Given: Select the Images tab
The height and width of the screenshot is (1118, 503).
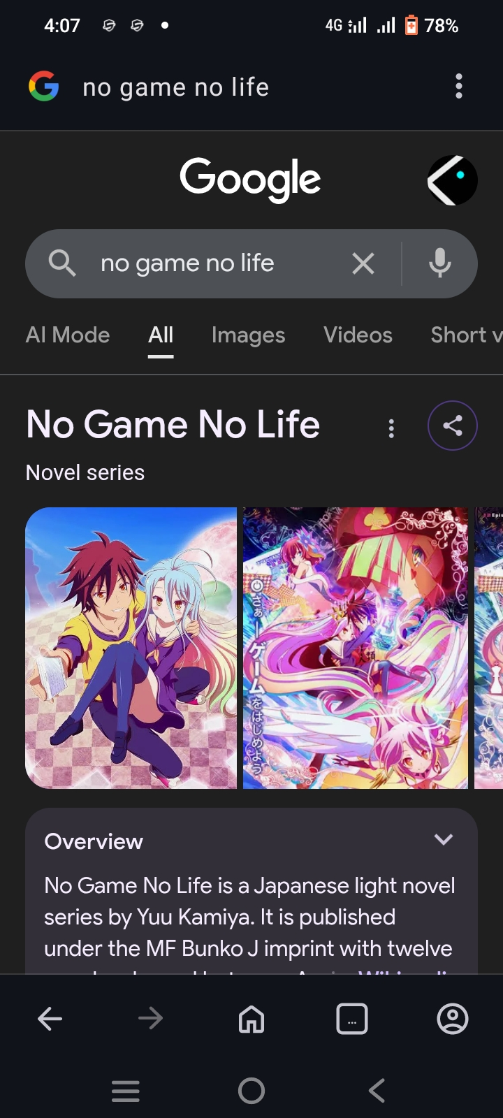Looking at the screenshot, I should click(x=248, y=335).
